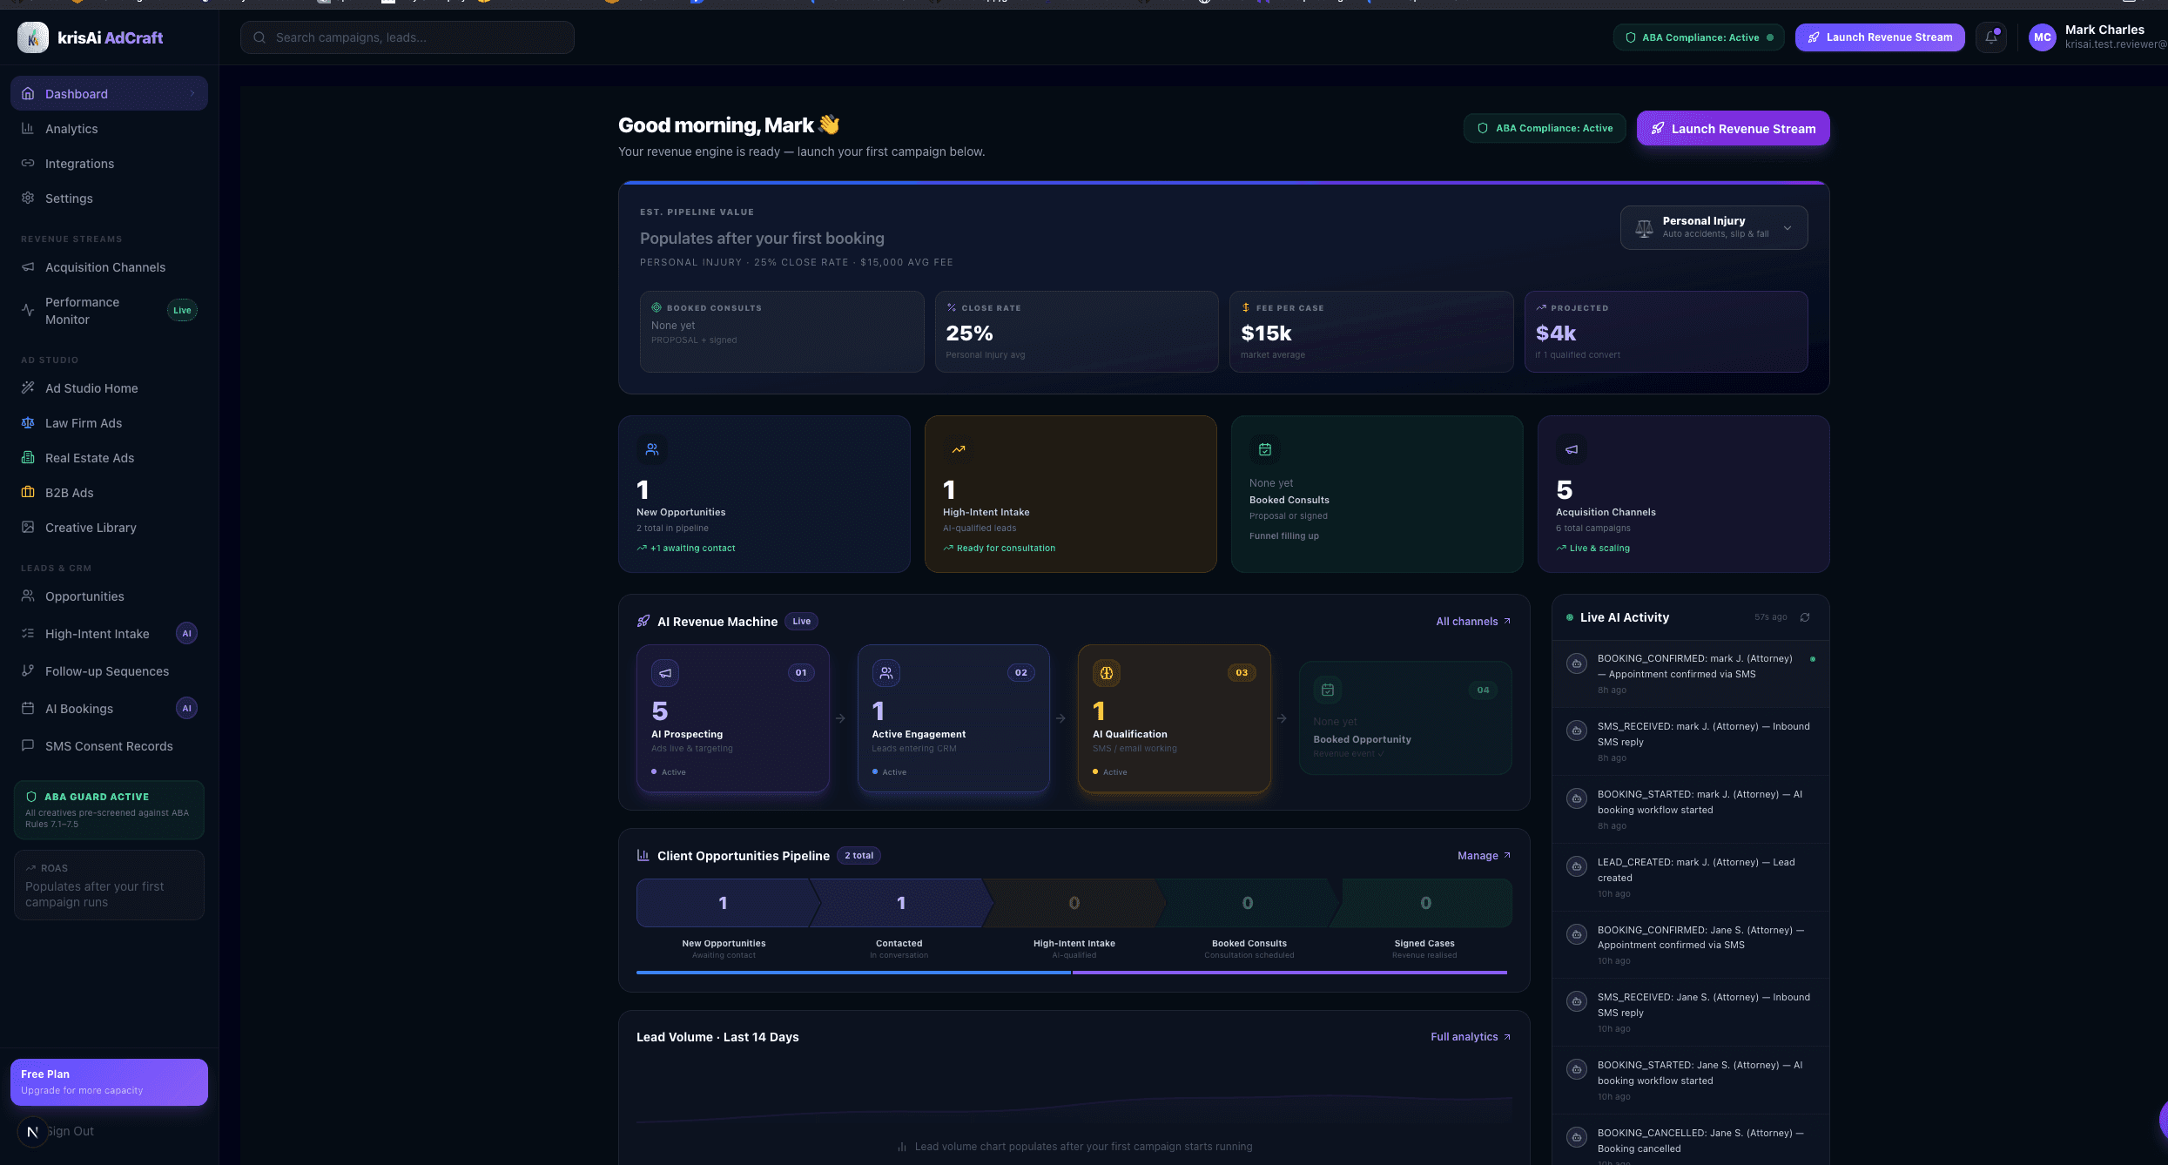Click the AI Prospecting megaphone icon
Screen dimensions: 2168x1165
click(x=665, y=673)
